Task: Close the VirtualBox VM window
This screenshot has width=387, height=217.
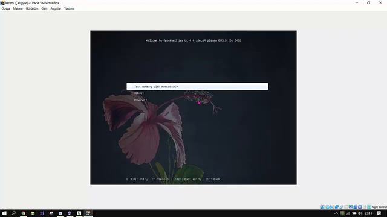Action: (380, 2)
